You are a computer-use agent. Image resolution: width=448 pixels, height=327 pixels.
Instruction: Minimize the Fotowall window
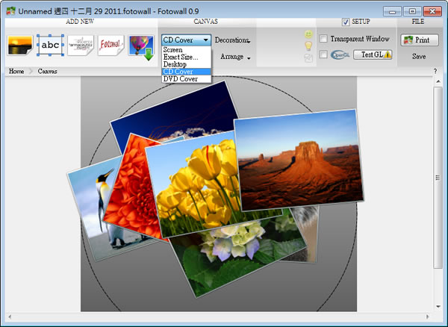(392, 11)
